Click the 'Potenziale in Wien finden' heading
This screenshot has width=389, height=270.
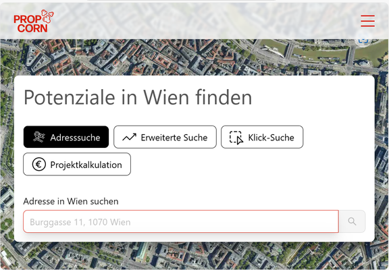[x=138, y=97]
